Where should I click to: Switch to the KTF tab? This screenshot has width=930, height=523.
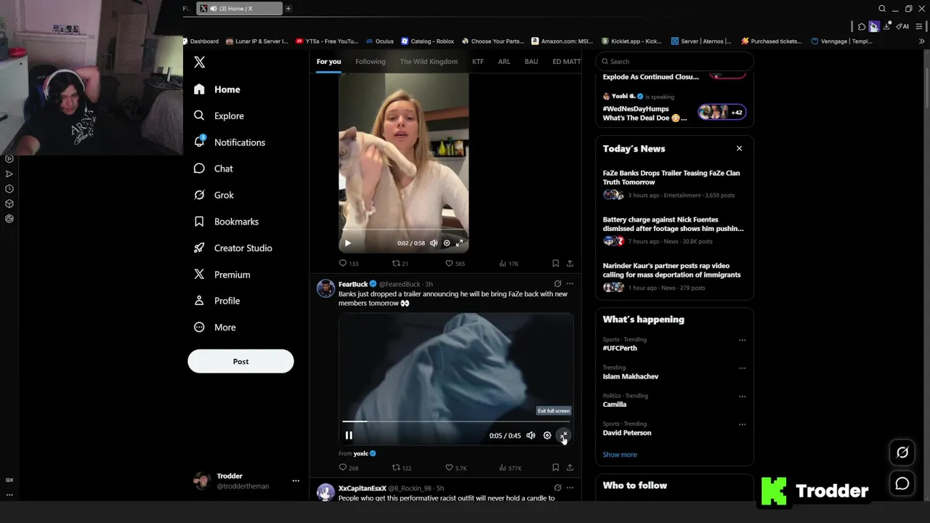coord(478,62)
